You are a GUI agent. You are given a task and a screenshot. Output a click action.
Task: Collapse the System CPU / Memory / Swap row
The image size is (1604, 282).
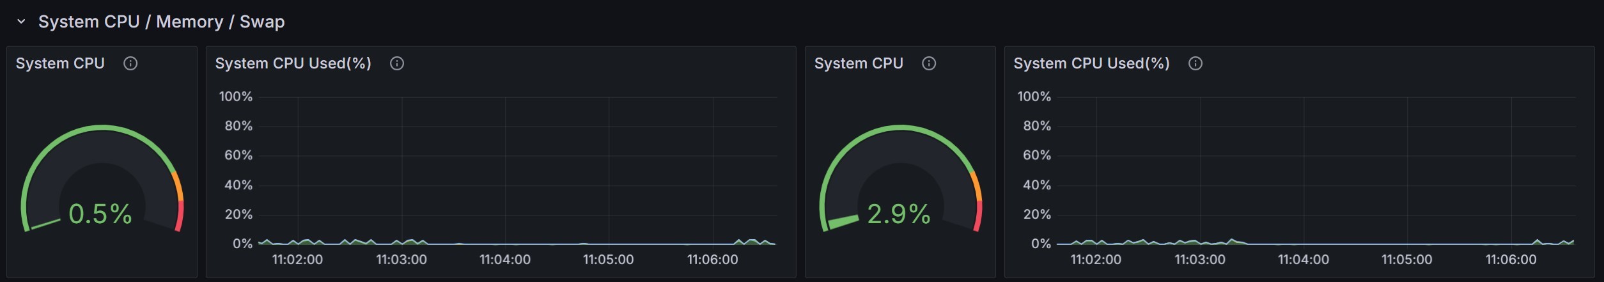pyautogui.click(x=21, y=22)
